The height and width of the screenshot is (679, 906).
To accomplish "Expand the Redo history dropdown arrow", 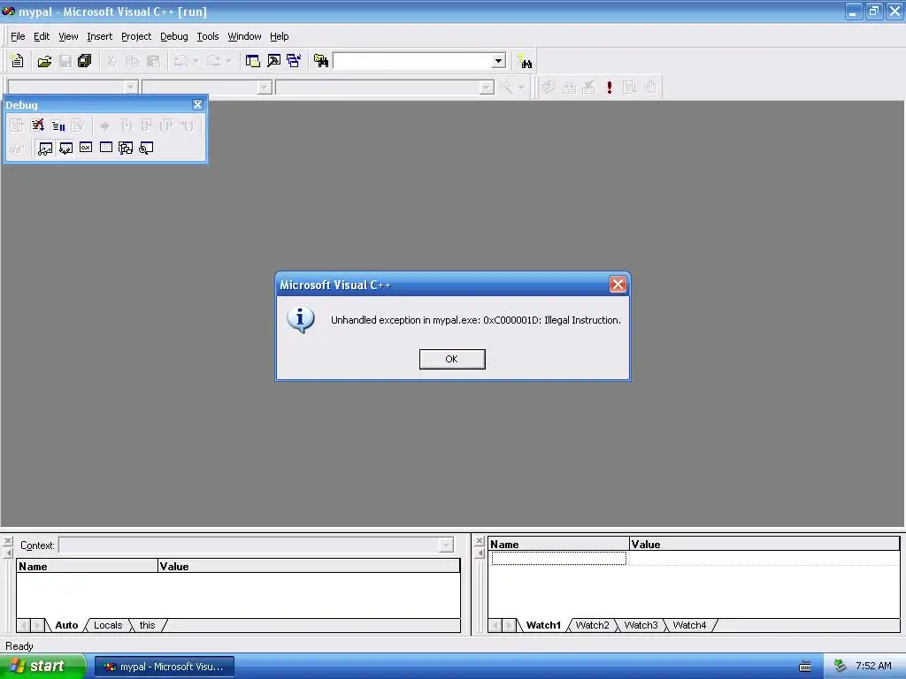I will point(229,61).
